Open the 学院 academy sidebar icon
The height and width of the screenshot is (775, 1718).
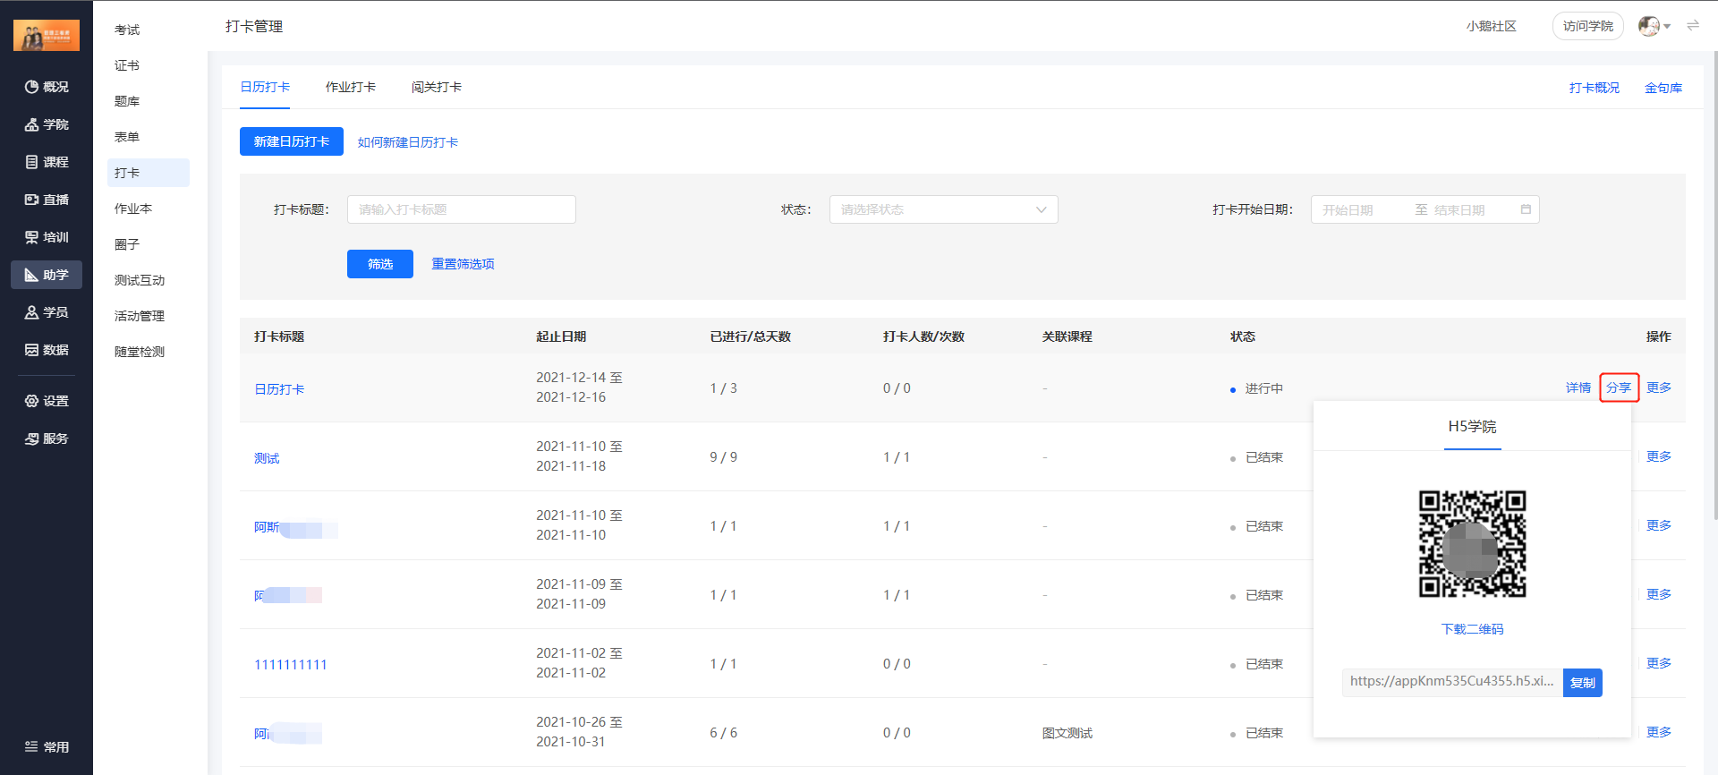(x=31, y=124)
